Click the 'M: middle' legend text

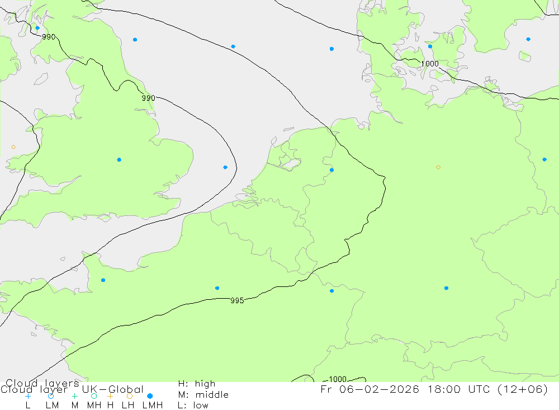coord(203,395)
